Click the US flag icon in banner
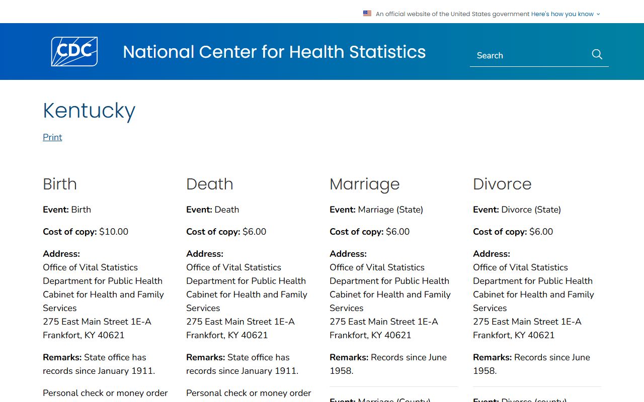This screenshot has height=402, width=644. [367, 14]
